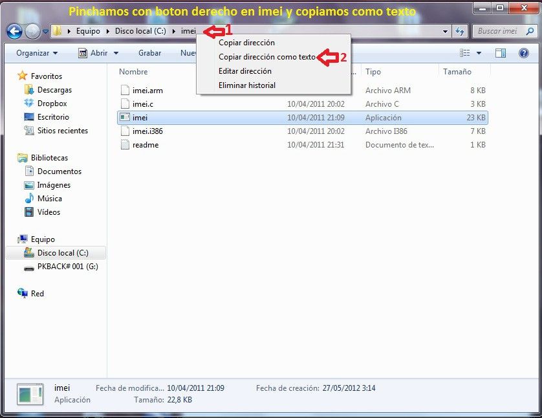This screenshot has height=418, width=542.
Task: Open Dropbox in the sidebar
Action: click(52, 104)
